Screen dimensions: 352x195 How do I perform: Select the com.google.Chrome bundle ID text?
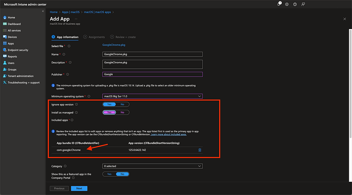click(x=69, y=150)
